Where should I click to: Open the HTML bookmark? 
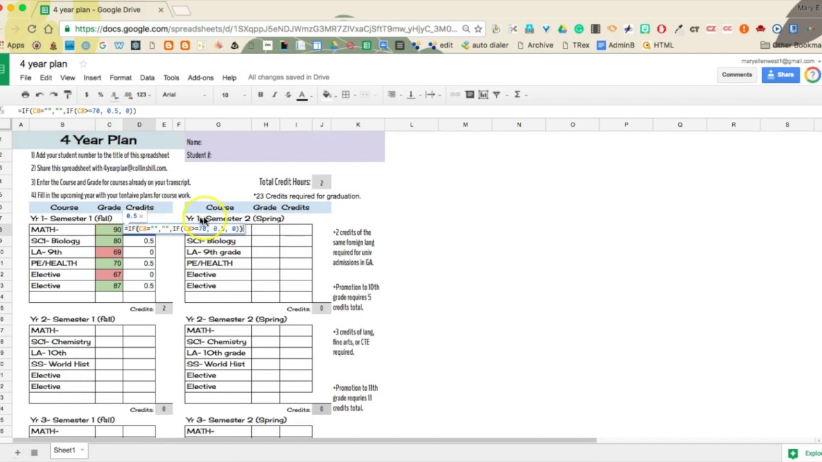click(658, 46)
